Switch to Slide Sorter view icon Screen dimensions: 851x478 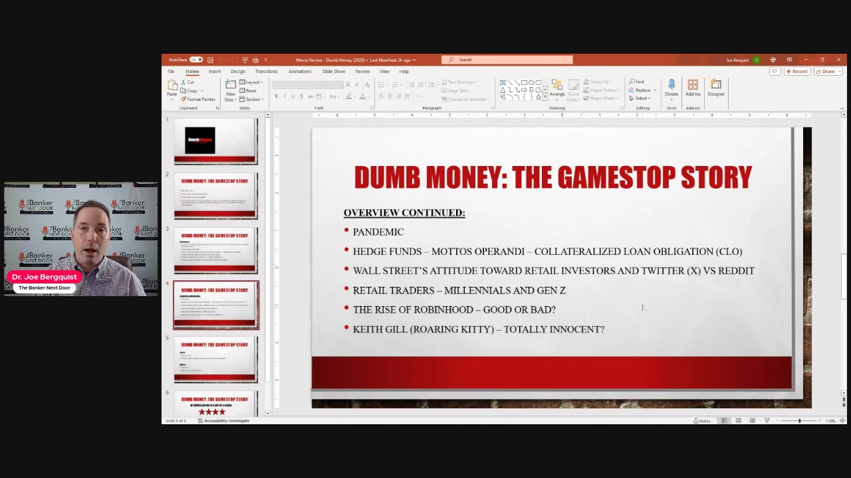tap(738, 421)
